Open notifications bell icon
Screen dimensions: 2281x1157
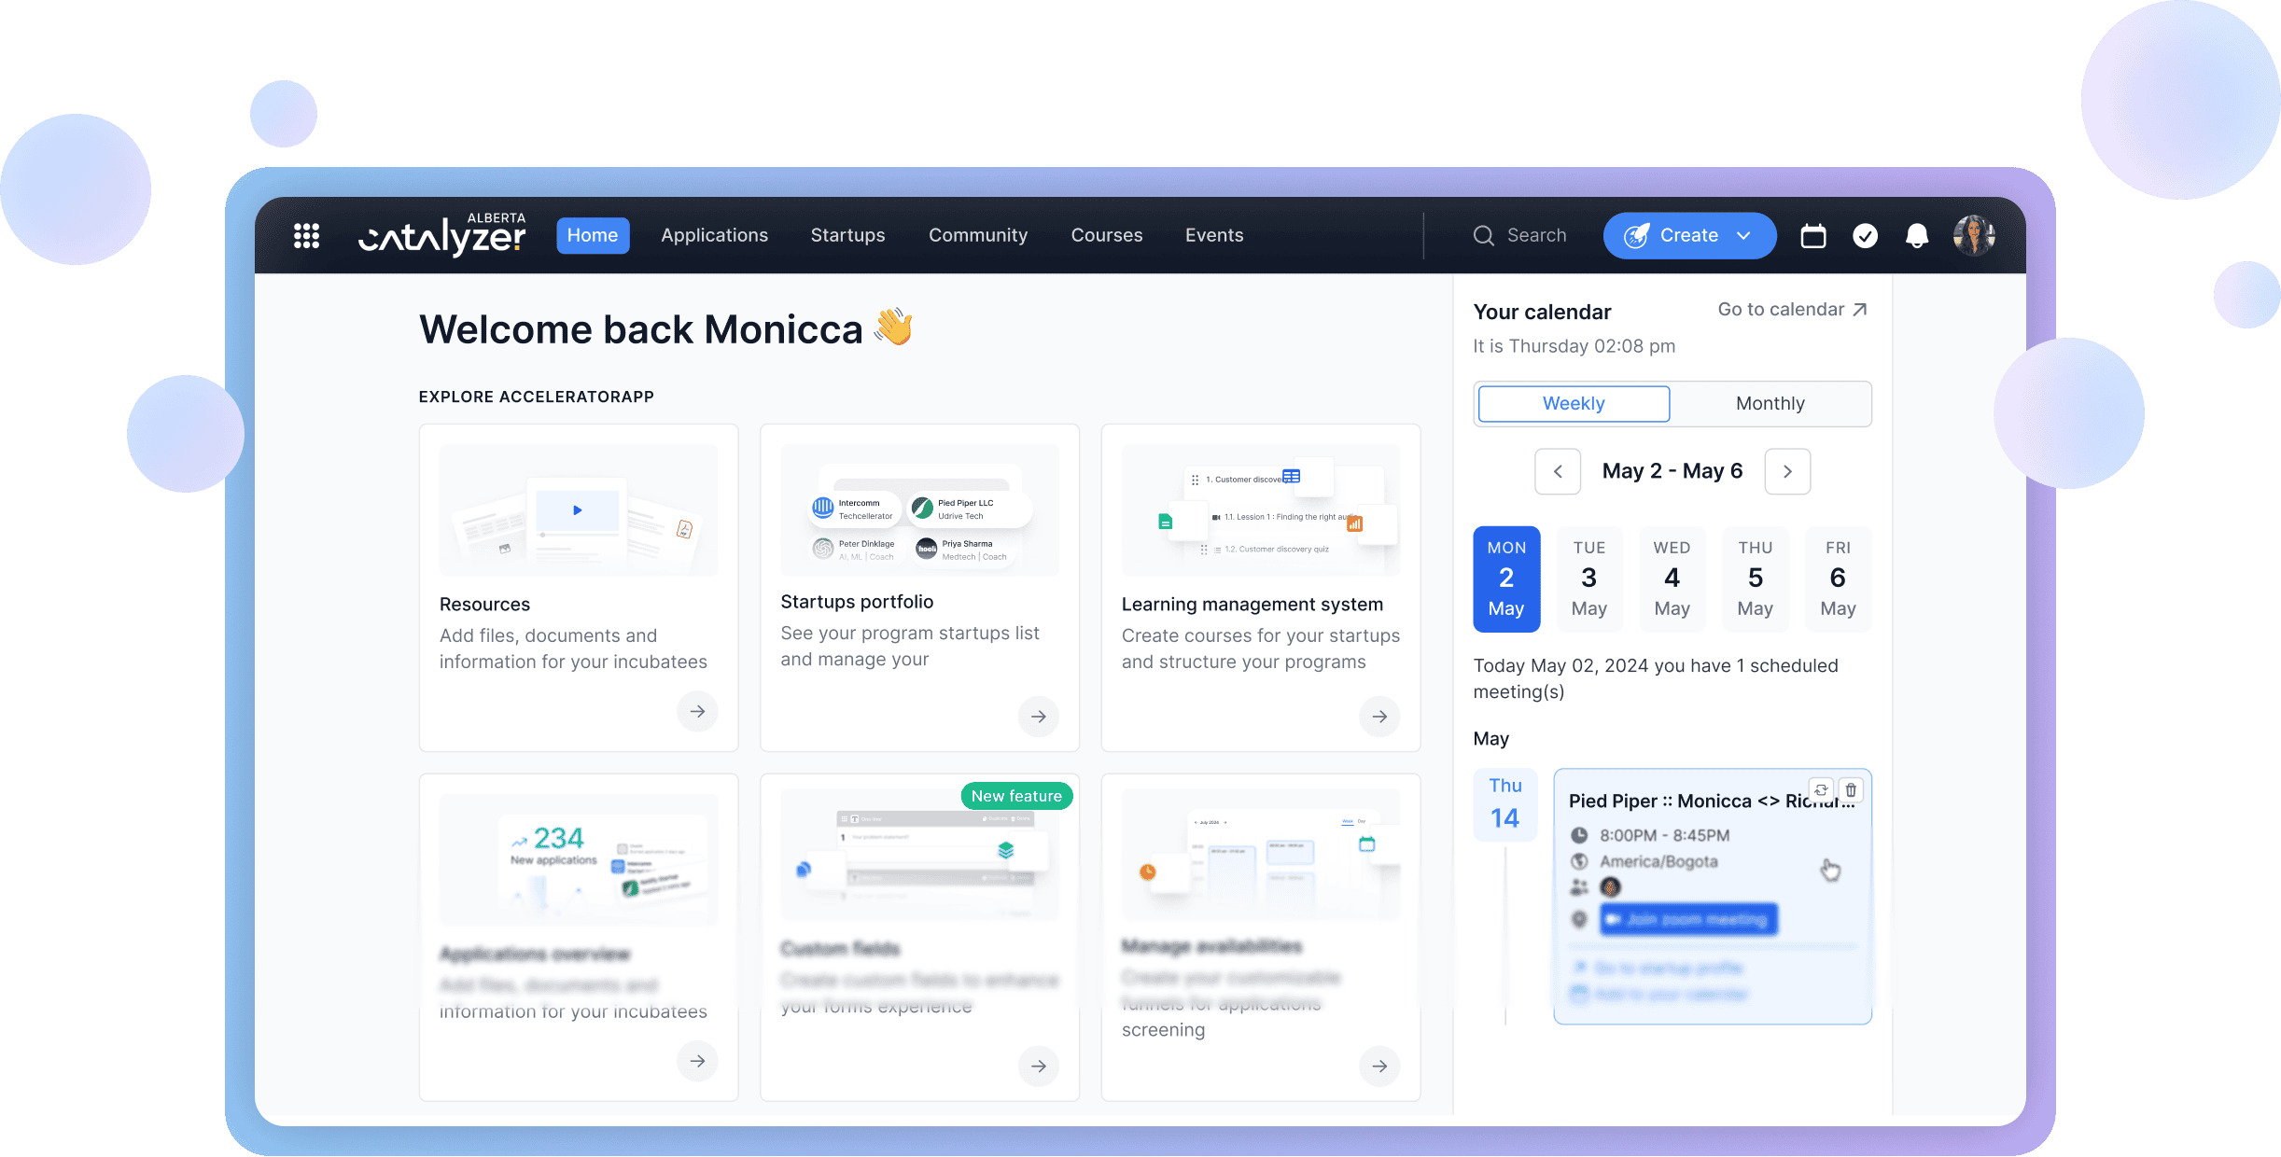pos(1916,236)
